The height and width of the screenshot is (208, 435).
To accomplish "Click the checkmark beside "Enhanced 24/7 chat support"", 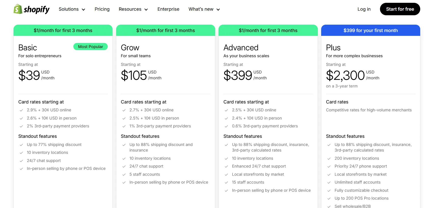I will pyautogui.click(x=226, y=166).
